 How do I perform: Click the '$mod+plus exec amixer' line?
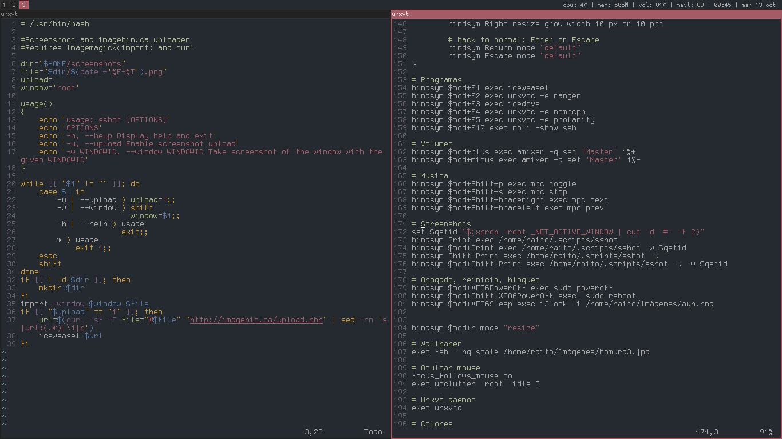coord(523,152)
